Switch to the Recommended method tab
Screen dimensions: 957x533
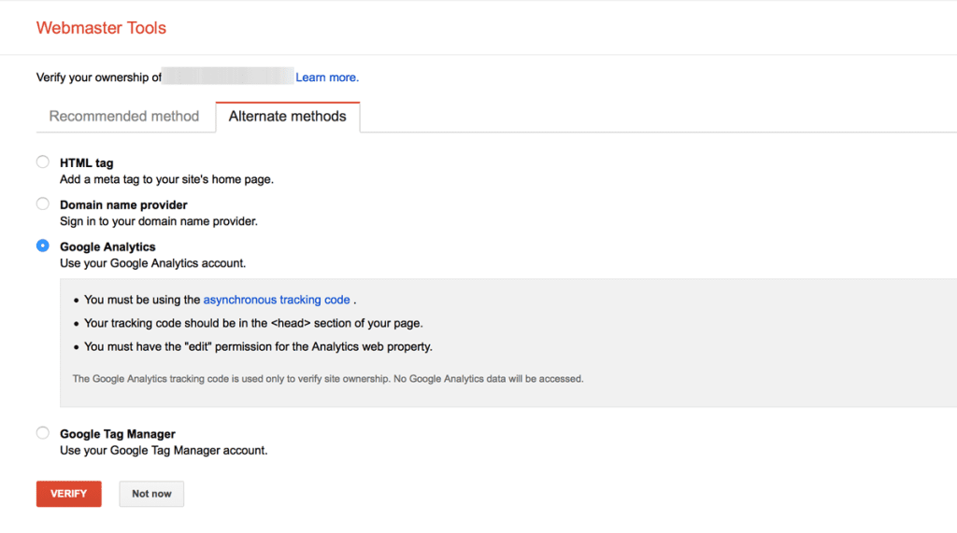click(124, 117)
